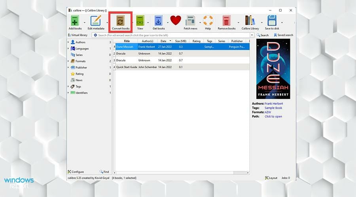Expand the Formats tree arrow

(68, 61)
